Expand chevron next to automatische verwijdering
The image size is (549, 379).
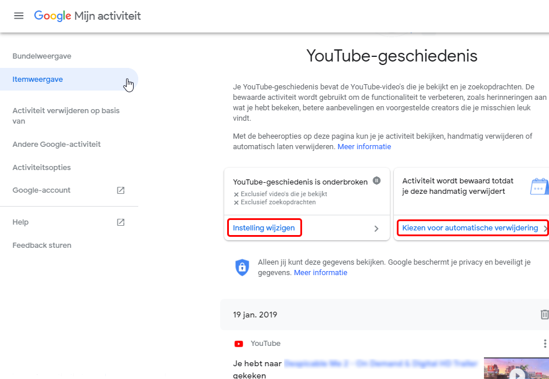pyautogui.click(x=545, y=229)
